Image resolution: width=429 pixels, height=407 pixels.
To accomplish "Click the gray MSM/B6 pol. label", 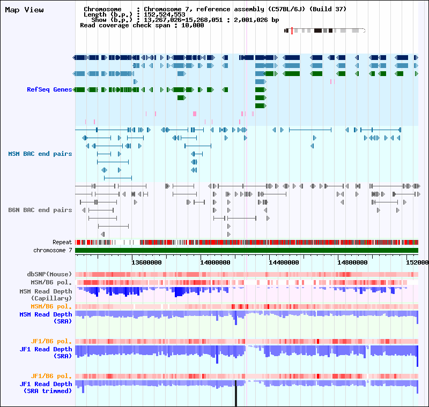I will pos(51,282).
